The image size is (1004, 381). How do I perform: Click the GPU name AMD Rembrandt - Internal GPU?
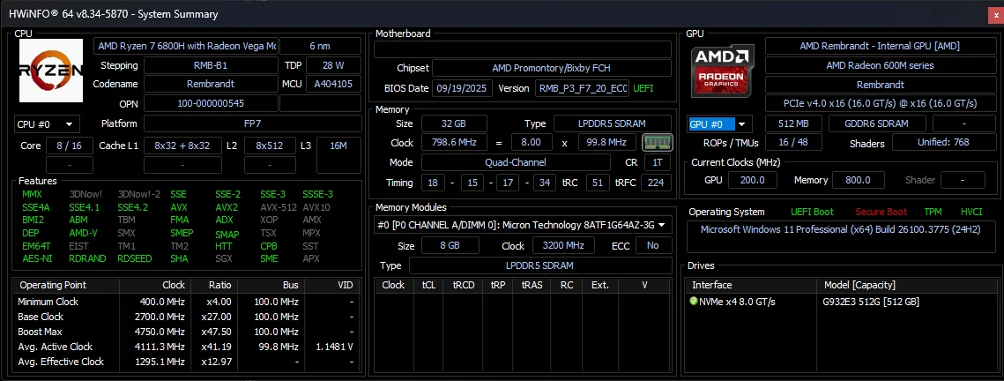click(x=879, y=46)
